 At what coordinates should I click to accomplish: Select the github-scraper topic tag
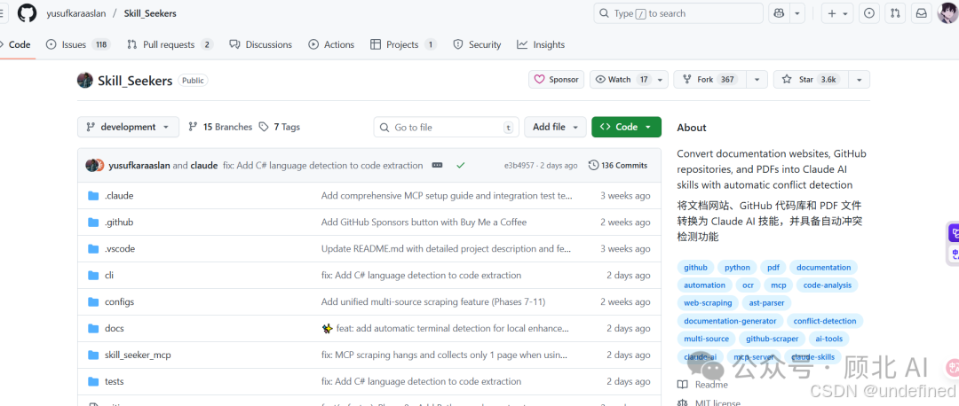772,339
